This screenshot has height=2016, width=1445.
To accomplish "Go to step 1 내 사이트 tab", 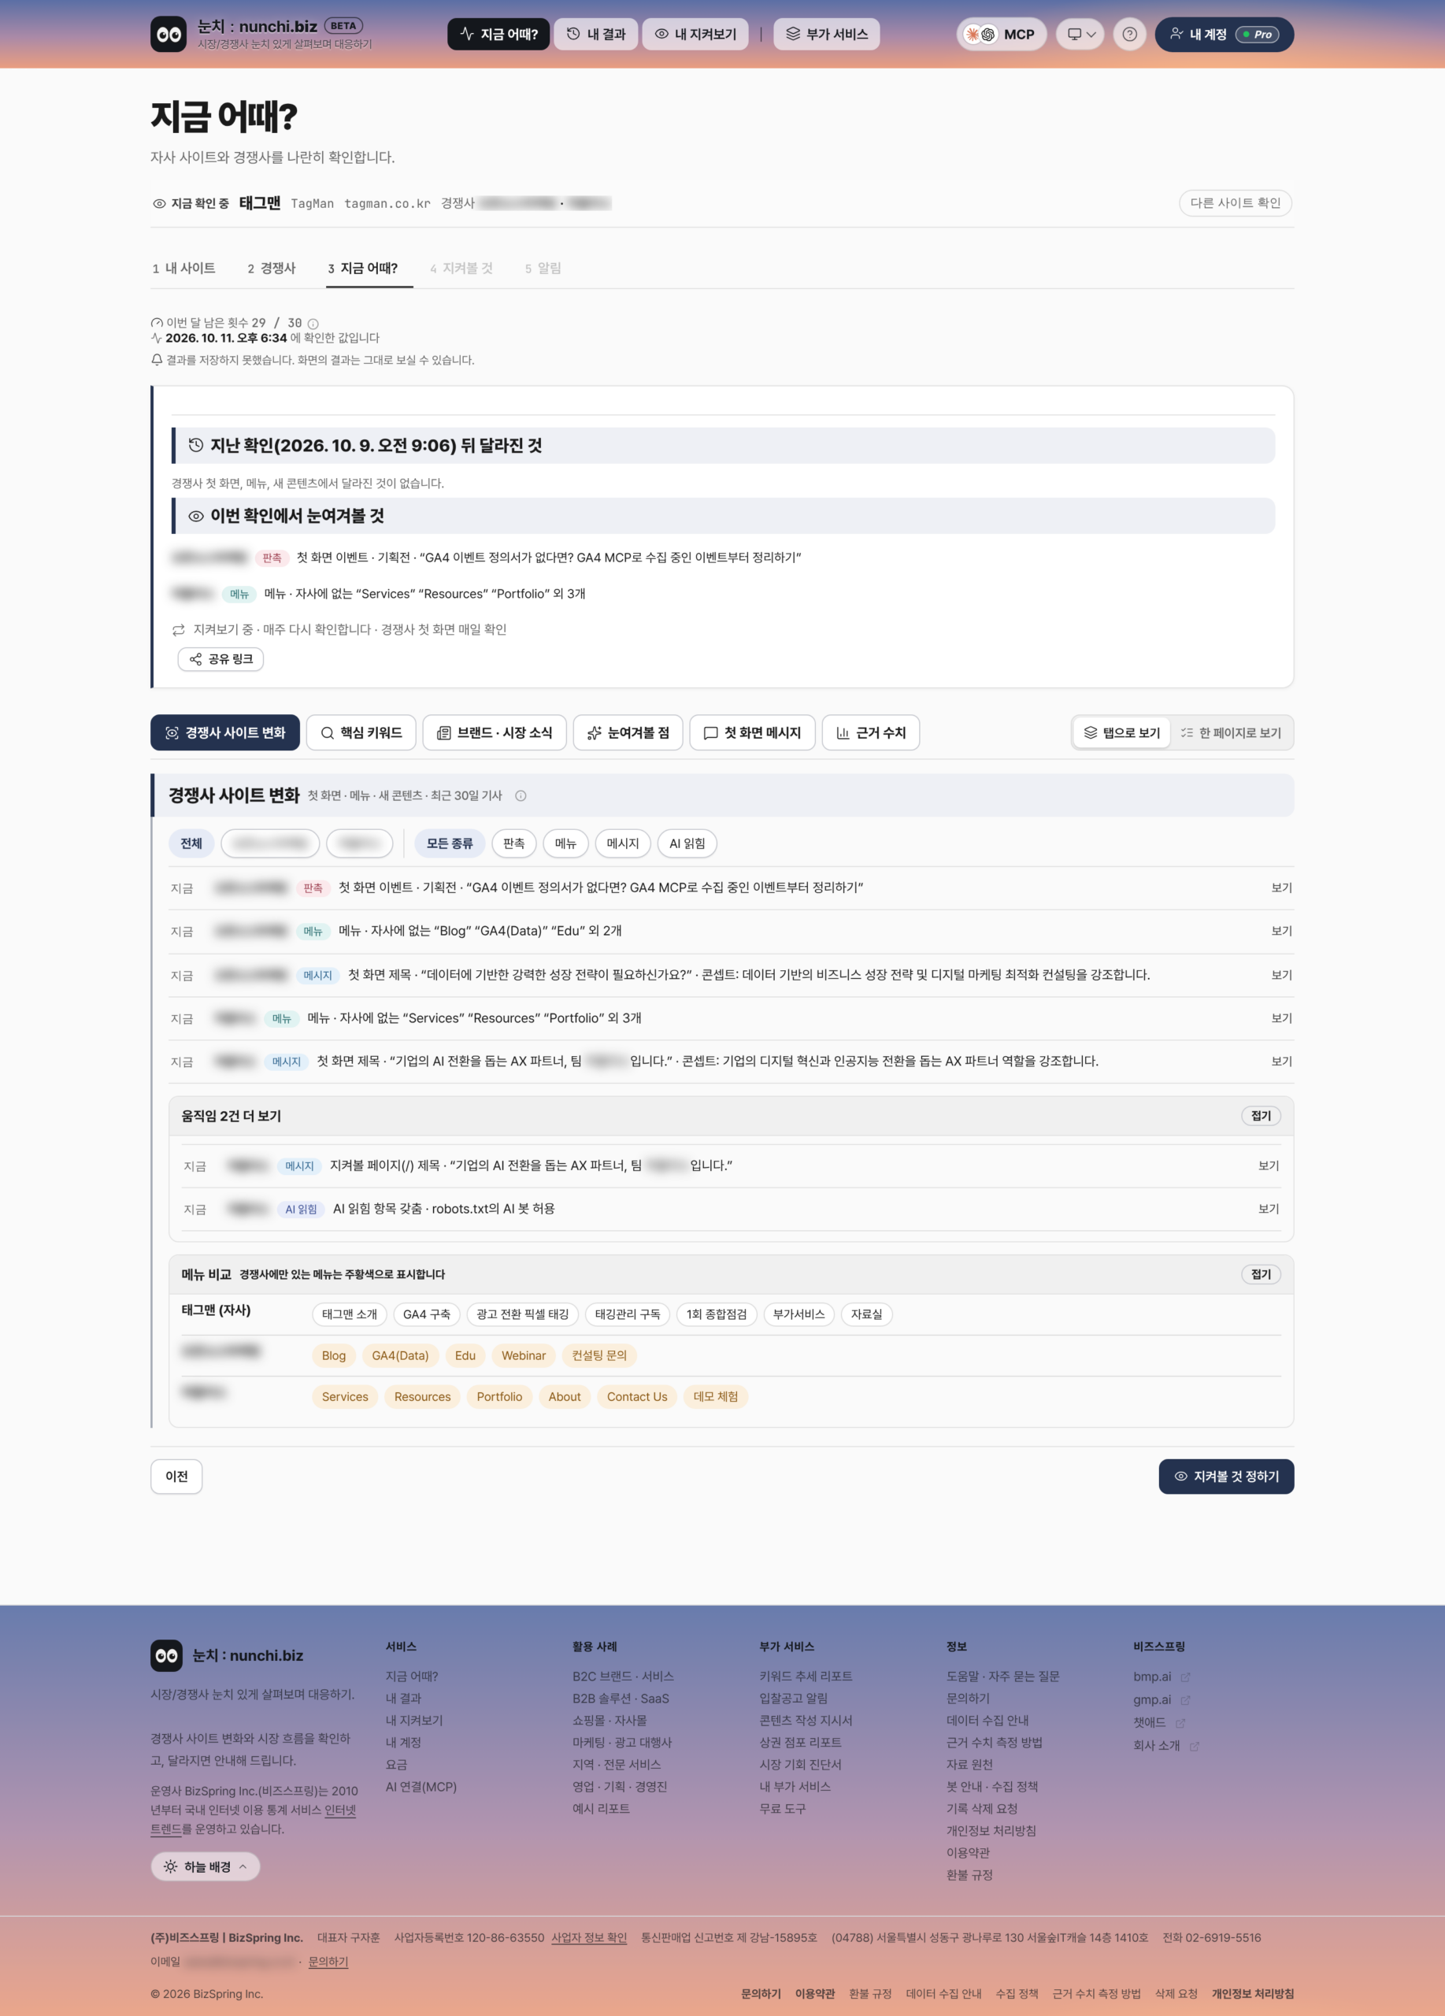I will (184, 269).
